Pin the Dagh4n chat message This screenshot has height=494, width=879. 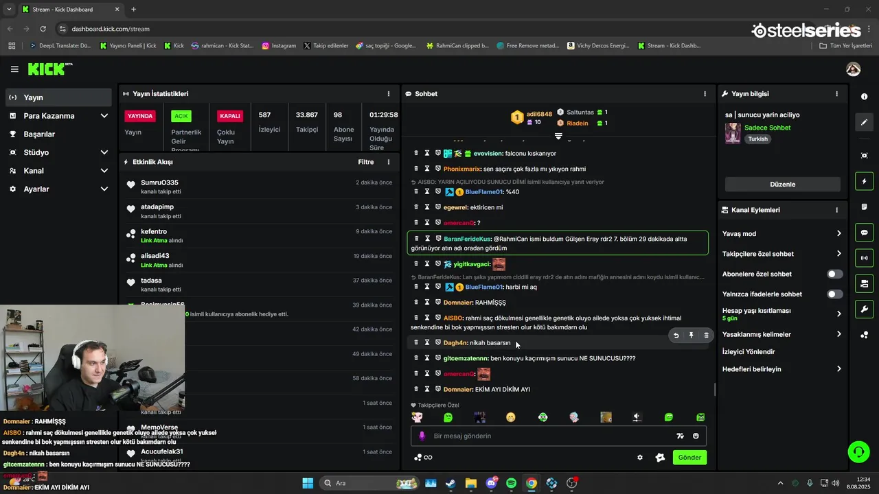coord(691,336)
